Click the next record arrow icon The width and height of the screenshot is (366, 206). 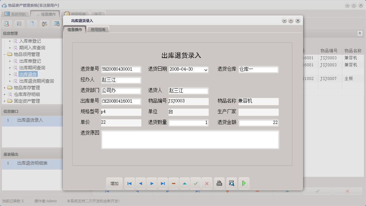tap(152, 183)
